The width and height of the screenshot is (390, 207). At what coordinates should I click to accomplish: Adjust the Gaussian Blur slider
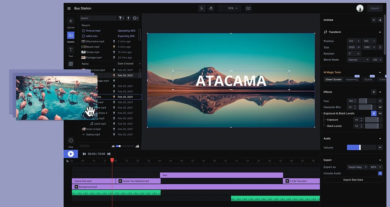pos(368,107)
